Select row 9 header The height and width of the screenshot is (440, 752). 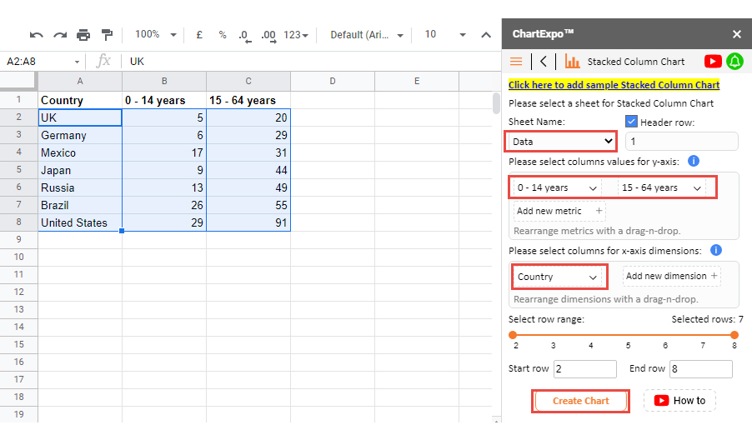(18, 240)
